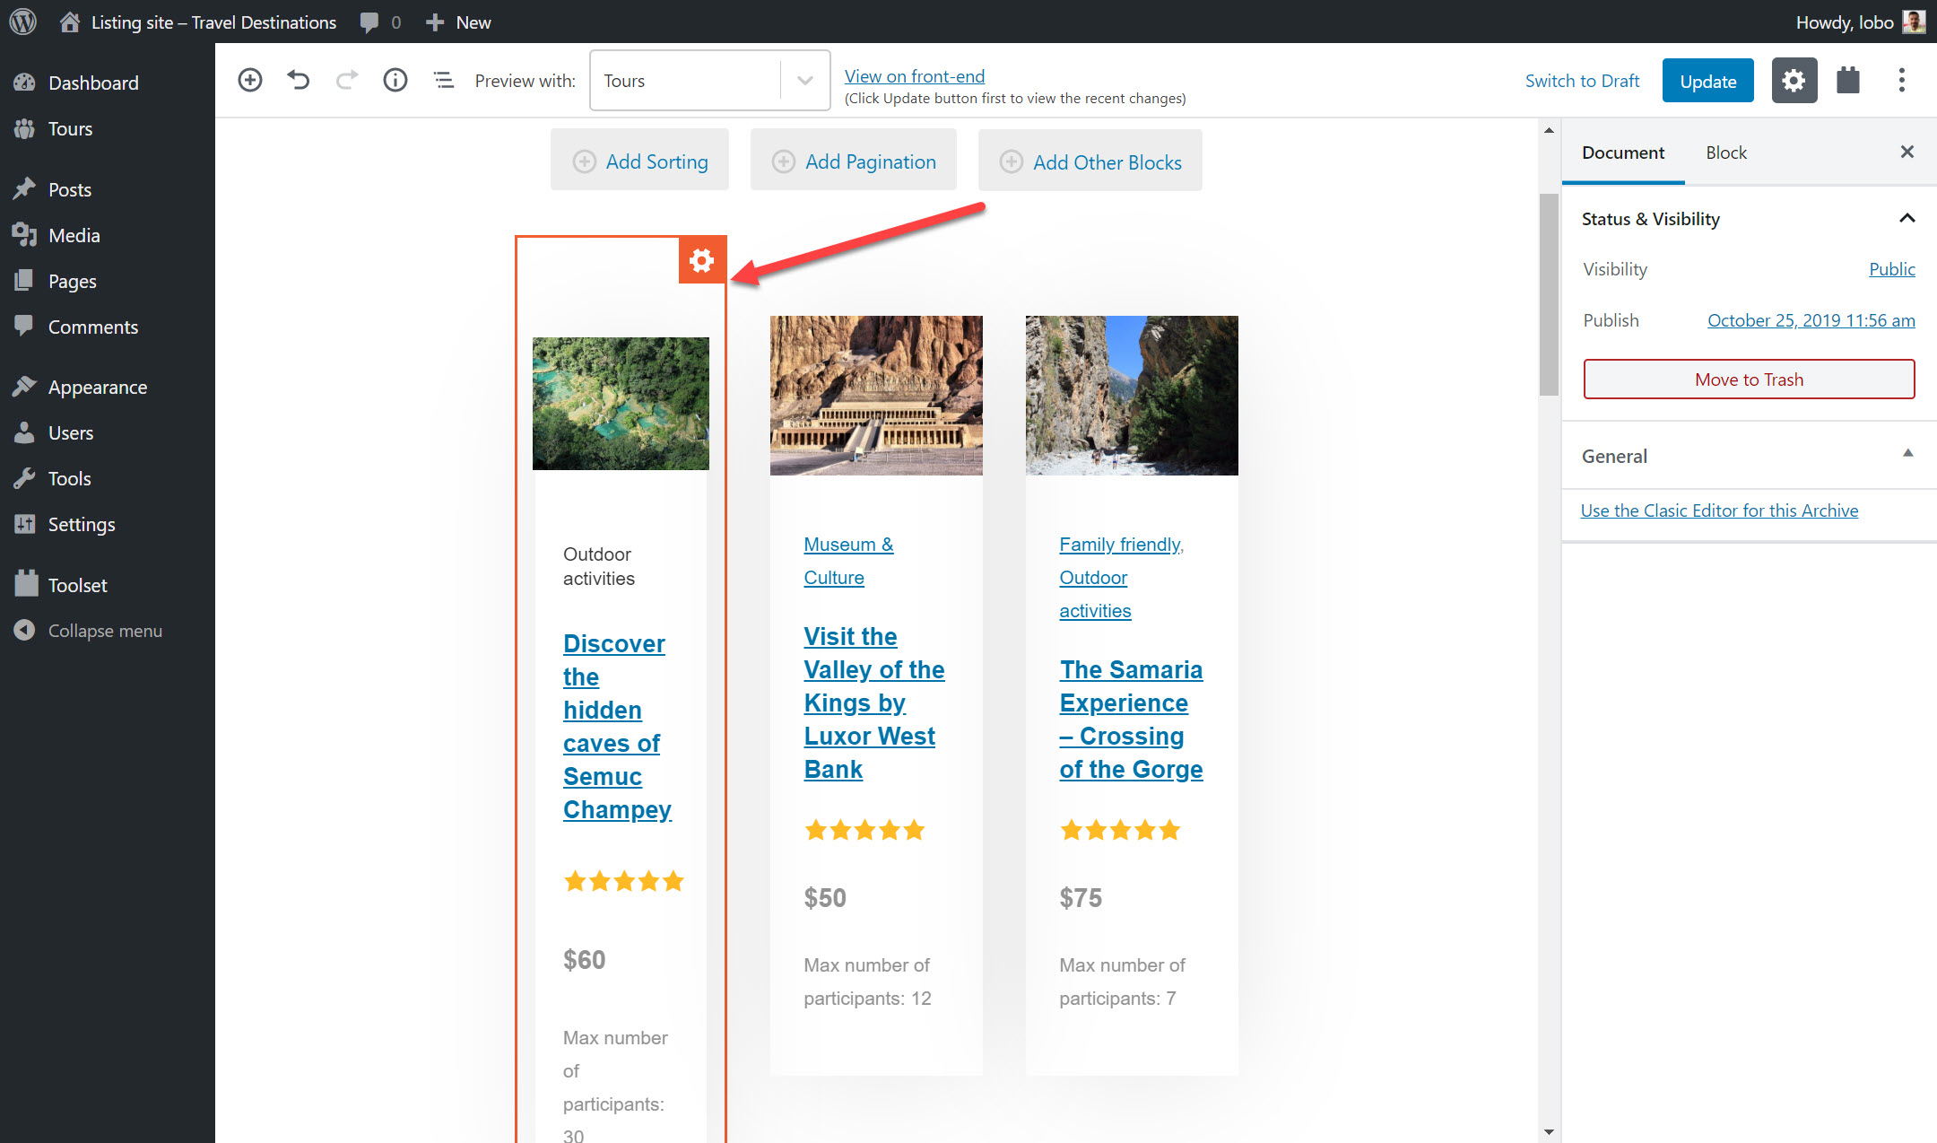
Task: Click 'Max number of participants: 12' text
Action: [x=867, y=982]
